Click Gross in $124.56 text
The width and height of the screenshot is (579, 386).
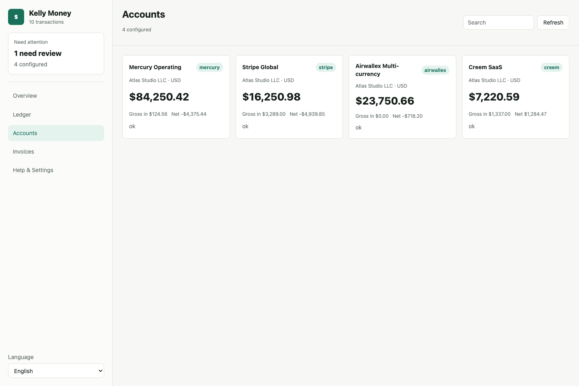pos(148,114)
